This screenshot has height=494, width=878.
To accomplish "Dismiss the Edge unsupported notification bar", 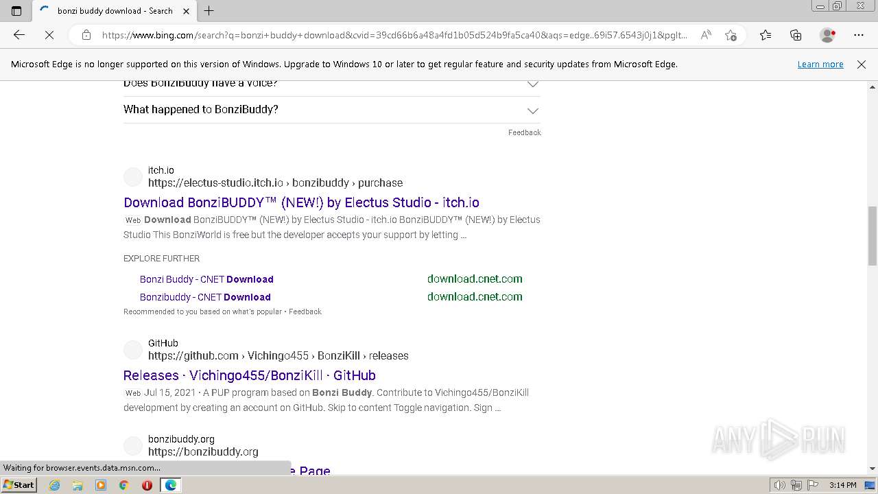I will point(862,64).
